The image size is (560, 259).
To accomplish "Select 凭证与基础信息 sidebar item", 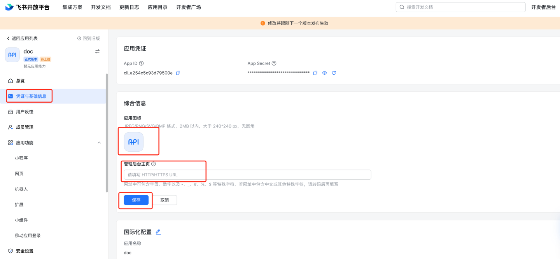I will click(x=53, y=96).
